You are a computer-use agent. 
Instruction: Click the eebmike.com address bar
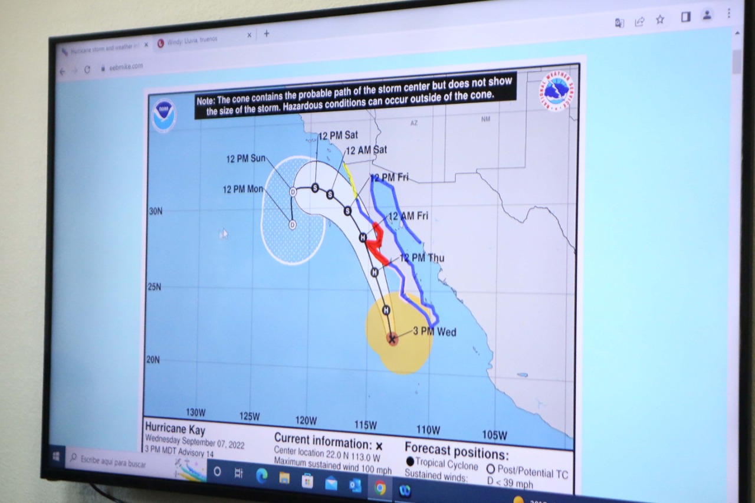(126, 67)
